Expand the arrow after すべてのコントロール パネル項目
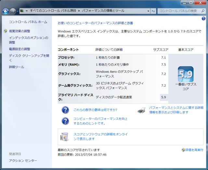This screenshot has width=208, height=170. click(x=79, y=11)
